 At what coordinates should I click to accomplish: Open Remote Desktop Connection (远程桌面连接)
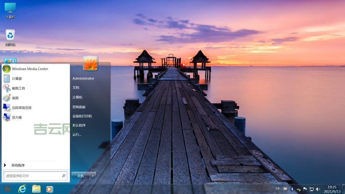pos(21,107)
